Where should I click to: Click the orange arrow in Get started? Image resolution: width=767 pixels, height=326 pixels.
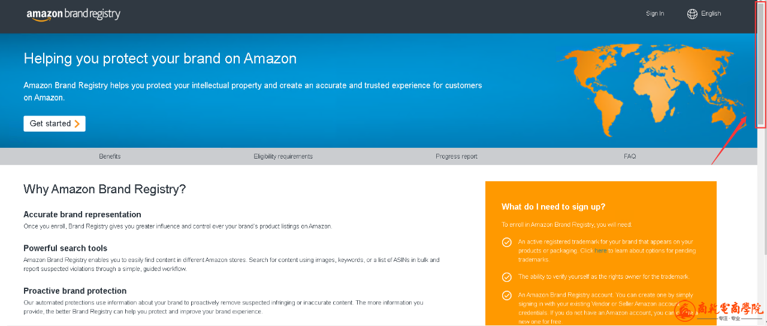click(x=77, y=124)
